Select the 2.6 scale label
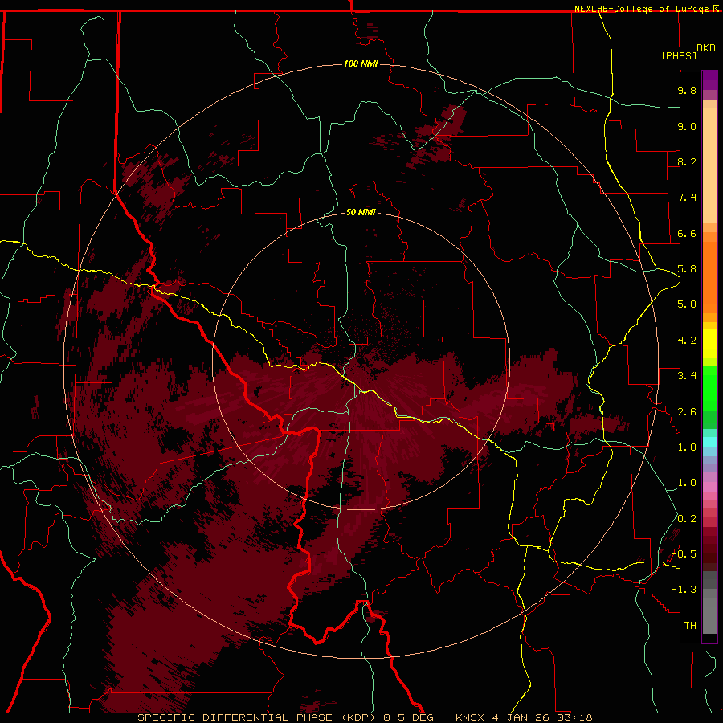This screenshot has height=723, width=723. point(687,412)
